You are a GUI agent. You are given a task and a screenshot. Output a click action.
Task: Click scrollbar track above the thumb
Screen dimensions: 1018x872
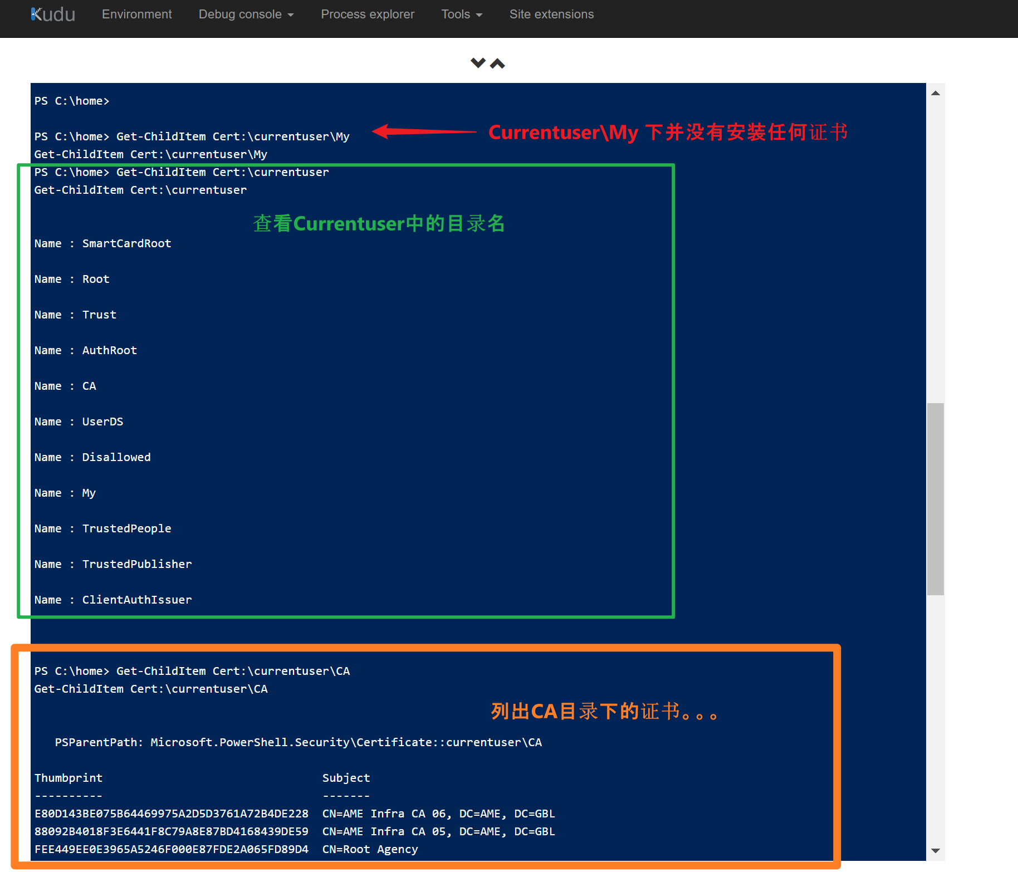click(x=936, y=251)
